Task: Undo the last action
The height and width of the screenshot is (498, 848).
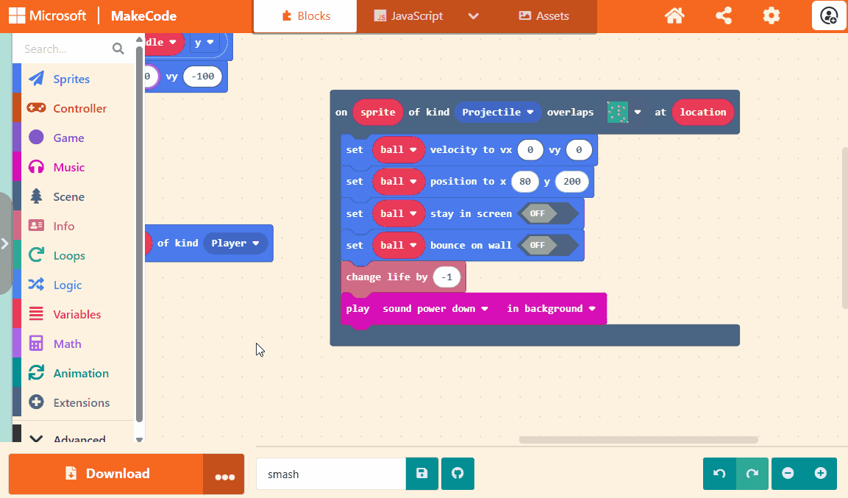Action: click(x=719, y=474)
